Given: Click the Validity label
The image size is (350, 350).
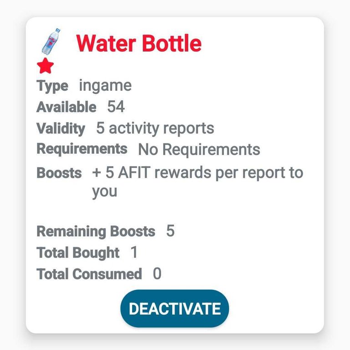Looking at the screenshot, I should (x=61, y=129).
